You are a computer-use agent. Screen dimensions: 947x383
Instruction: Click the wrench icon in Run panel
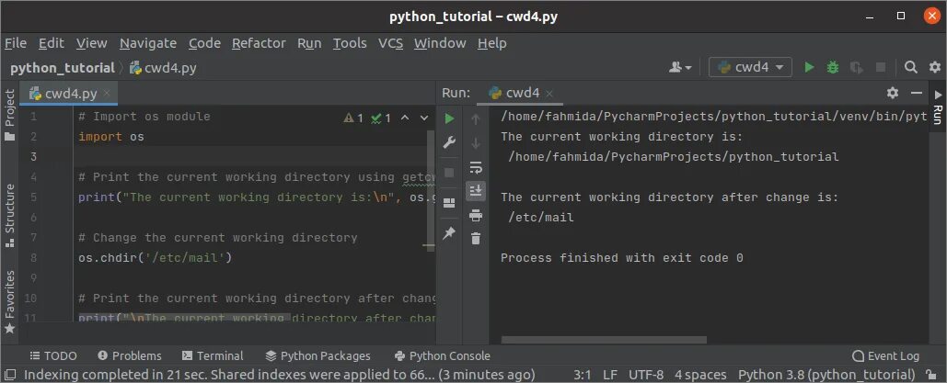(x=449, y=142)
